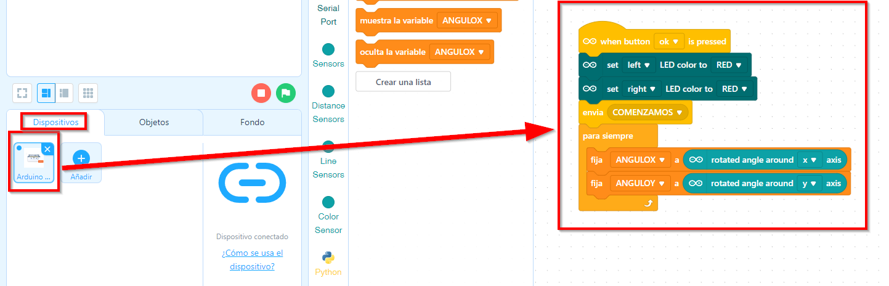Click Arduino icon on when button block

pyautogui.click(x=590, y=41)
